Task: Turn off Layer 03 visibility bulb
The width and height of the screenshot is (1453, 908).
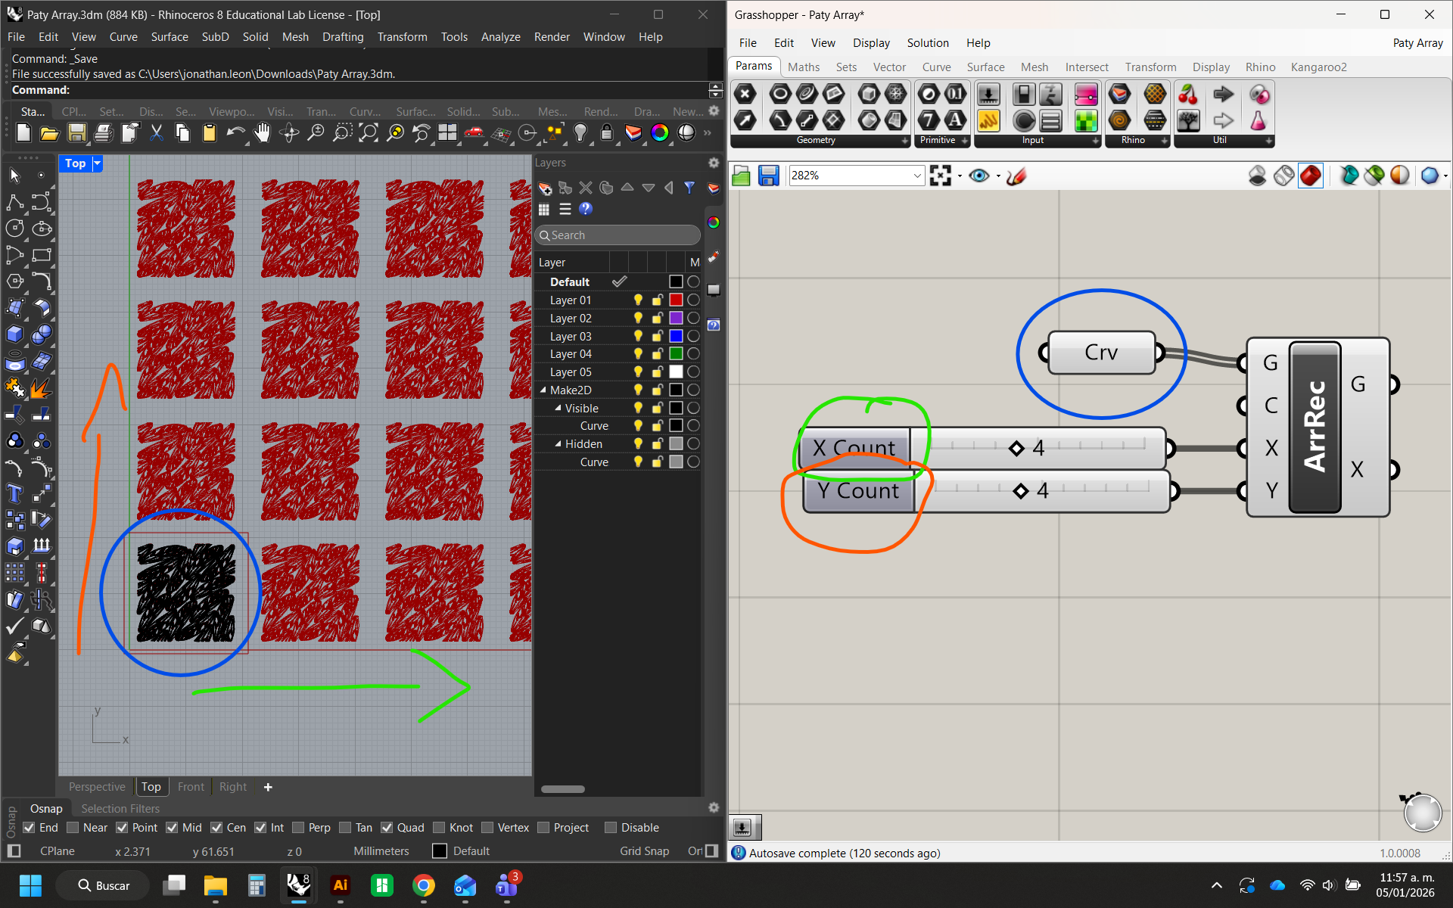Action: click(x=638, y=336)
